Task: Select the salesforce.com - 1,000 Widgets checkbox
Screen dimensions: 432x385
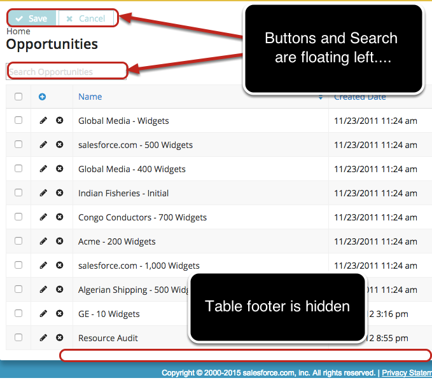Action: pos(18,266)
